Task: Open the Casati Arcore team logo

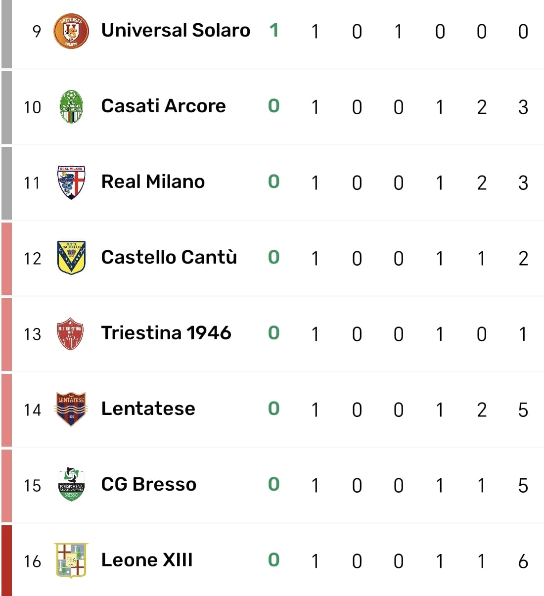Action: click(71, 107)
